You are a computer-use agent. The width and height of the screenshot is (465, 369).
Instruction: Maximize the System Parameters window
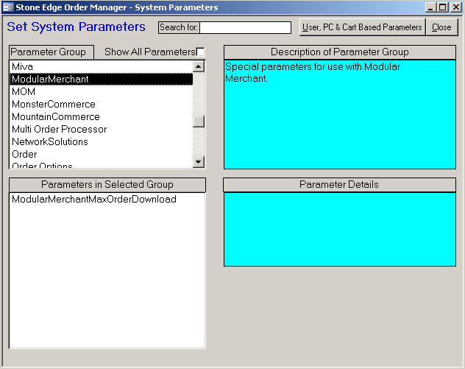tap(442, 7)
